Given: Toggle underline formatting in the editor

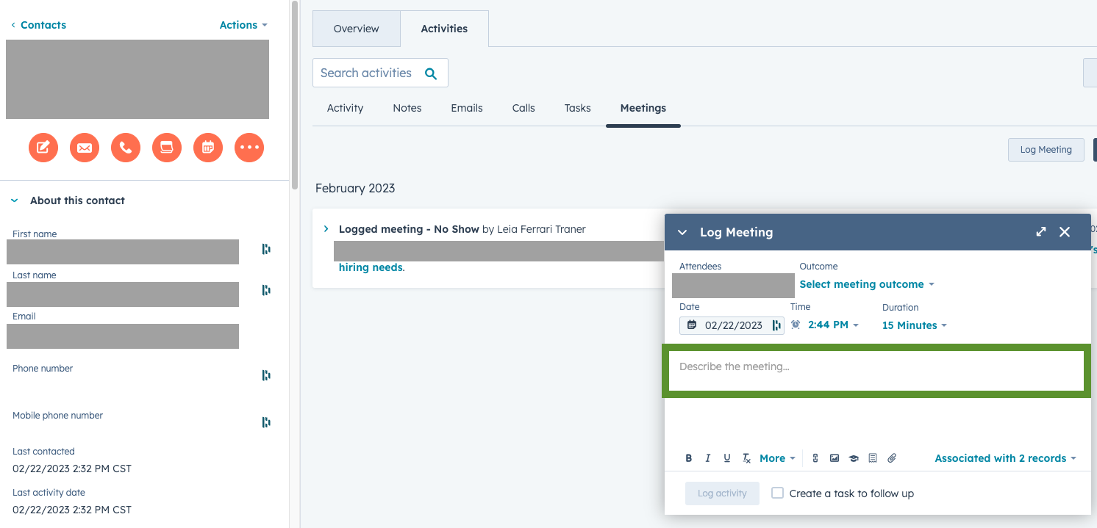Looking at the screenshot, I should [726, 458].
